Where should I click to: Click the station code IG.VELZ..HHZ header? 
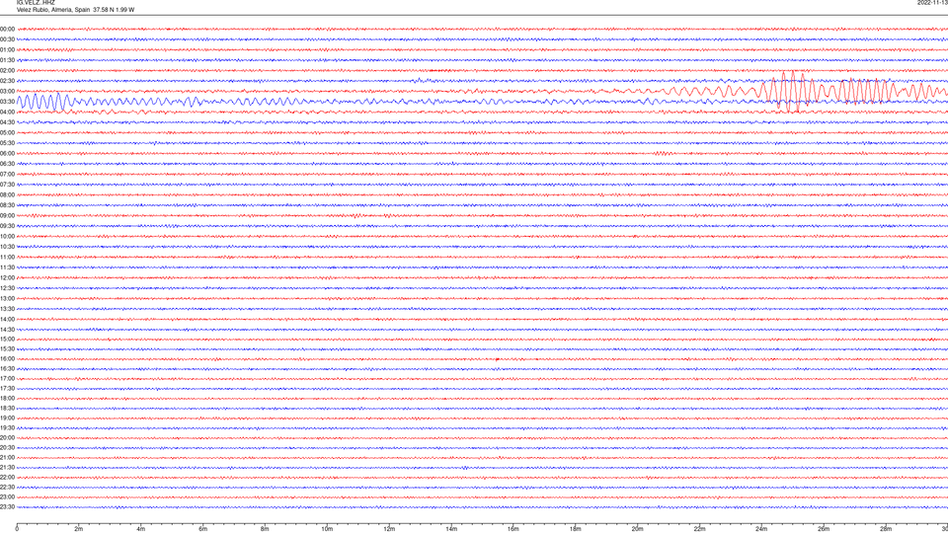36,2
